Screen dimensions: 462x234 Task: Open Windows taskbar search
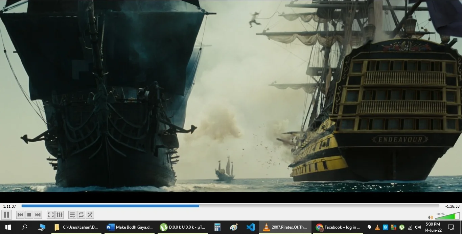pyautogui.click(x=24, y=227)
